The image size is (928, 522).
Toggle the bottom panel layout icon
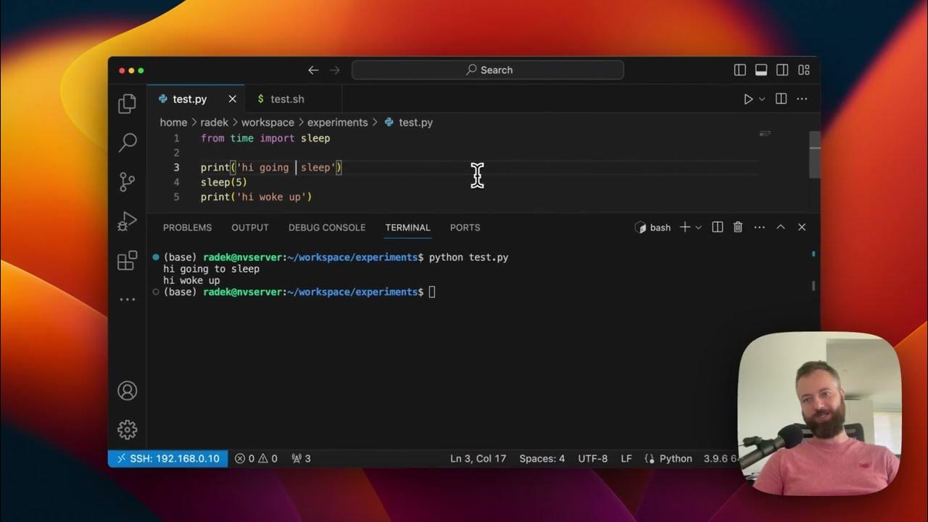pyautogui.click(x=761, y=70)
